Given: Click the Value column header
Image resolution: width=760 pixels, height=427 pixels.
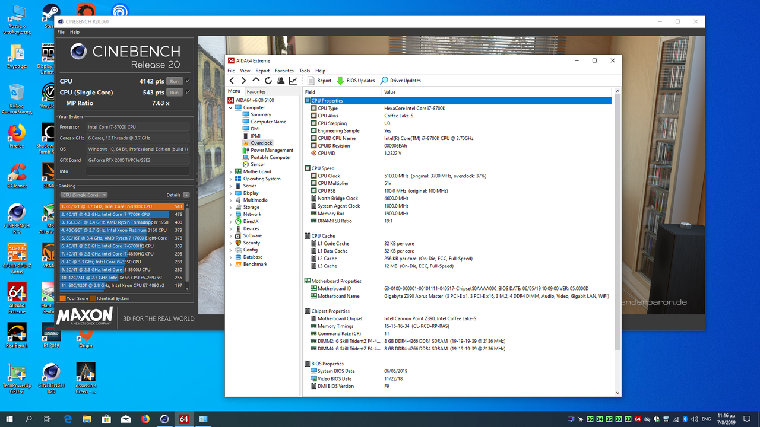Looking at the screenshot, I should pos(498,92).
